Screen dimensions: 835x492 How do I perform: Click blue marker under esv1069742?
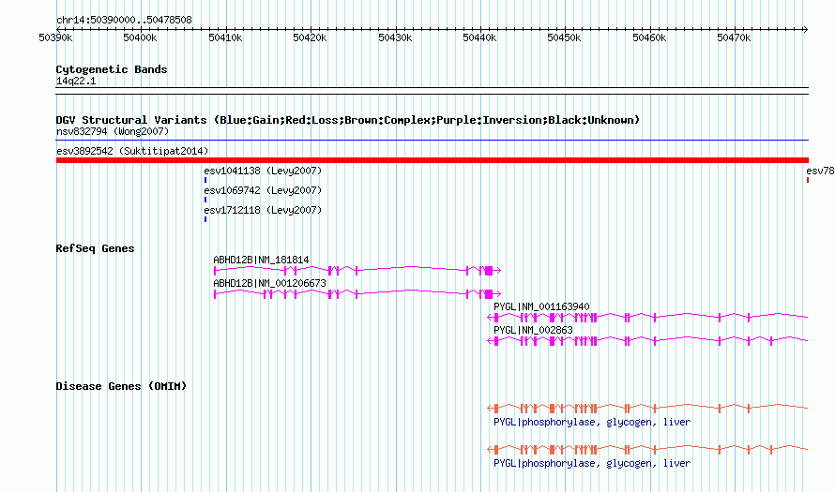point(205,200)
